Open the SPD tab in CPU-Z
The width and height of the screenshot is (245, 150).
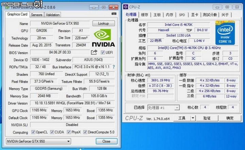[182, 15]
